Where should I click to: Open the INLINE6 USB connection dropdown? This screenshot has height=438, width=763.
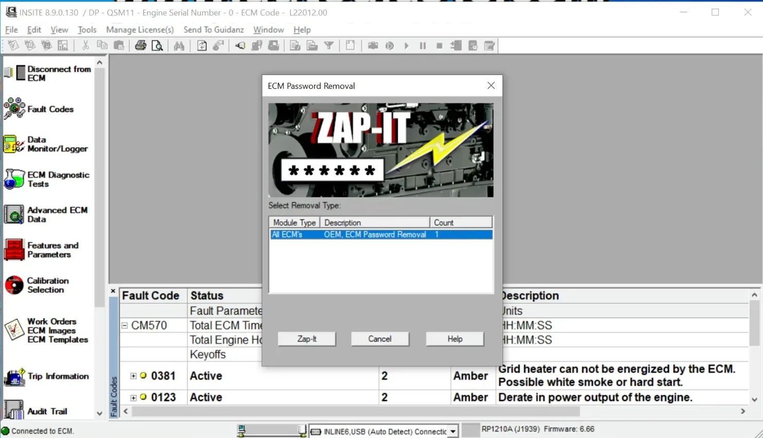(x=453, y=431)
